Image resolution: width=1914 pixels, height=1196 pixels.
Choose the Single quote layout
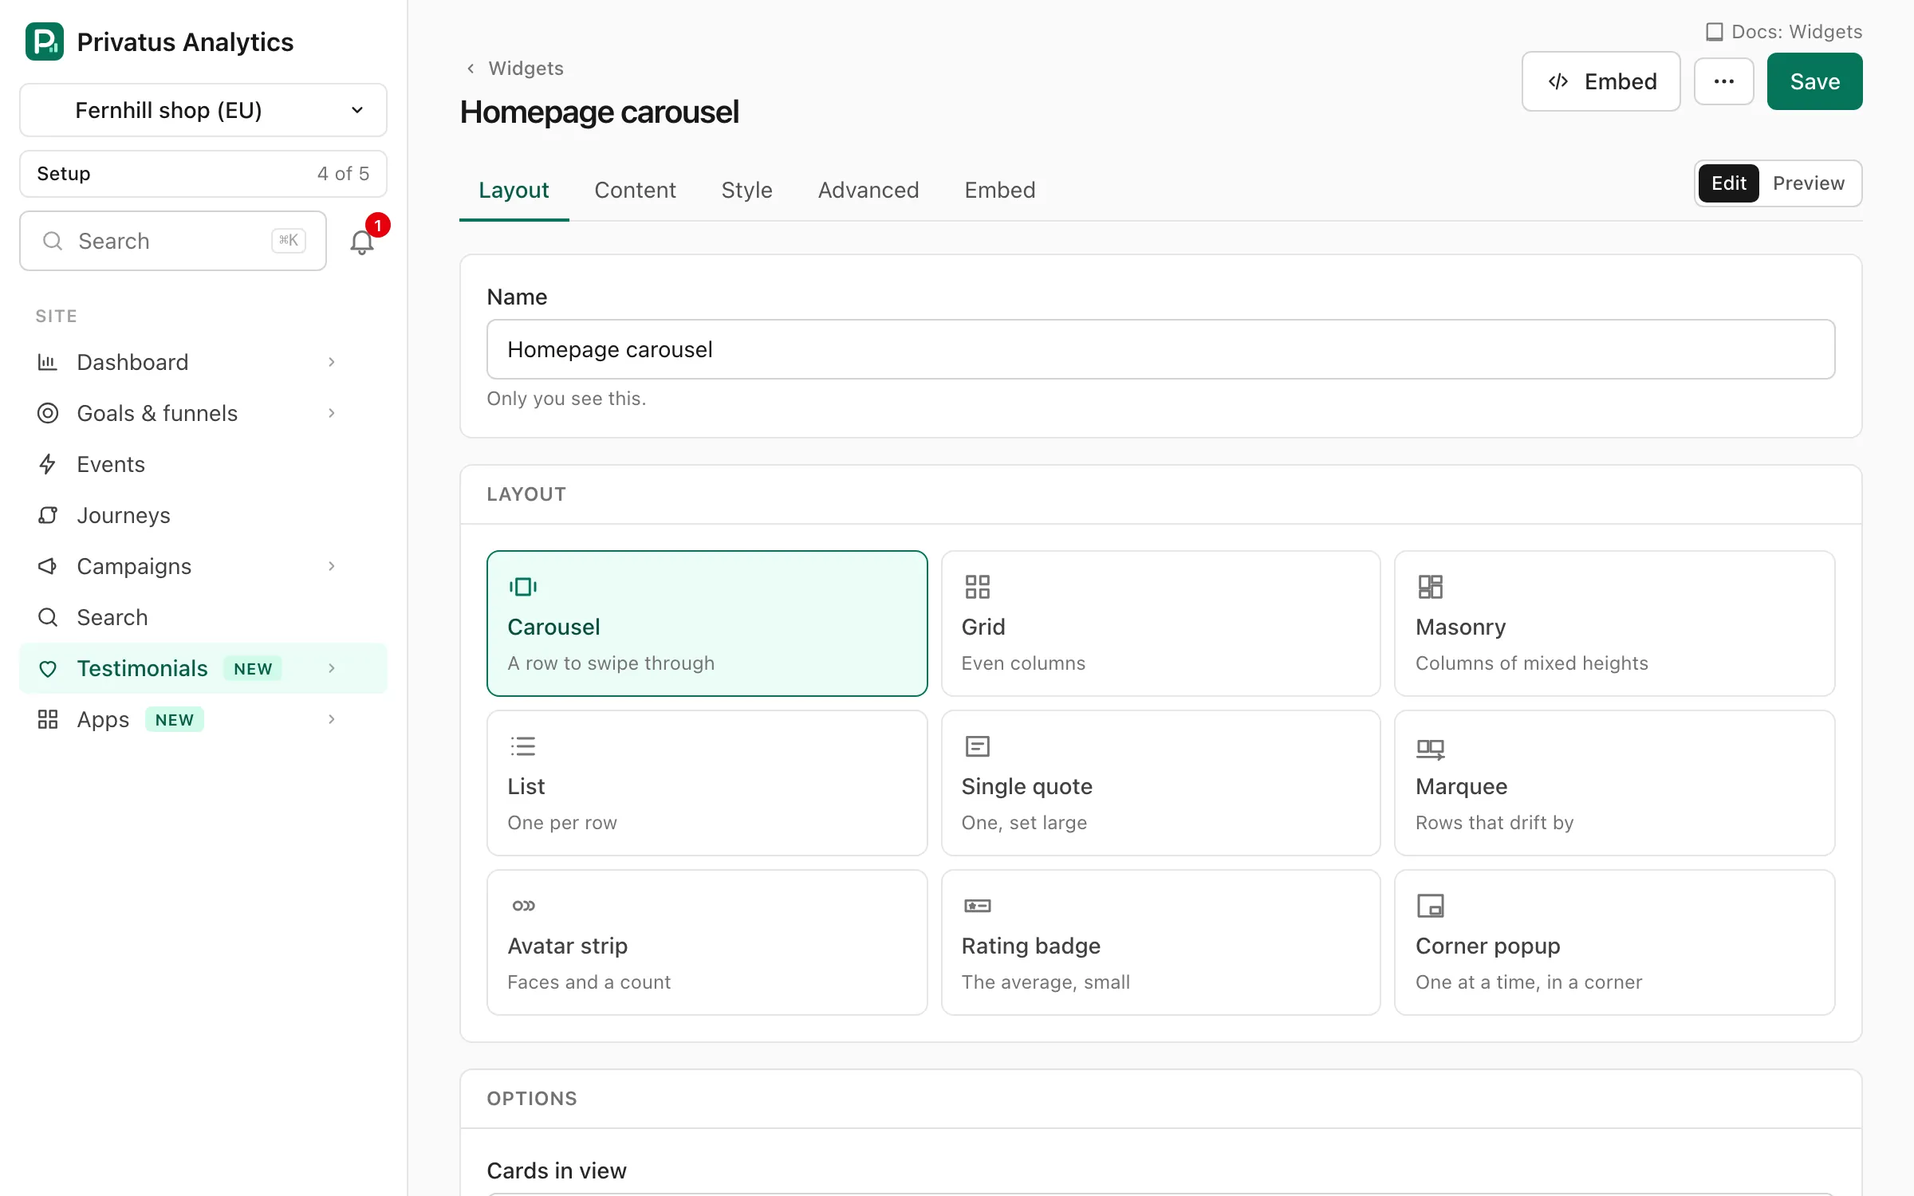[x=1160, y=783]
